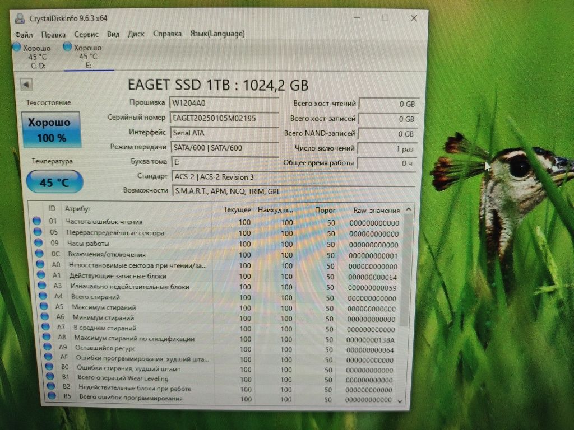
Task: Click status circle of attribute B0
Action: 49,366
